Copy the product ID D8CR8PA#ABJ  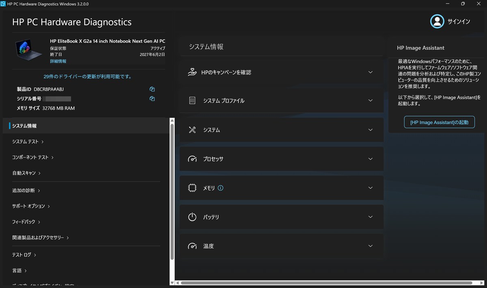pyautogui.click(x=152, y=89)
